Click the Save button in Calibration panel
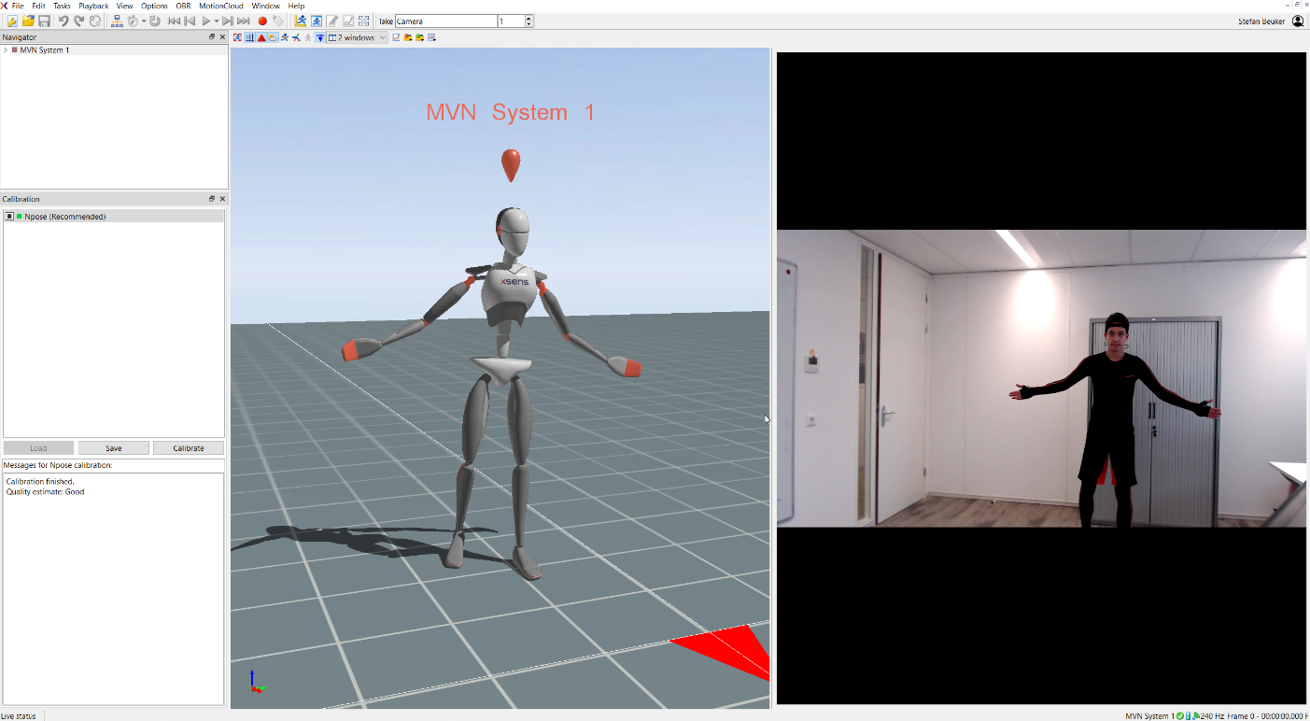The width and height of the screenshot is (1310, 721). pyautogui.click(x=114, y=448)
